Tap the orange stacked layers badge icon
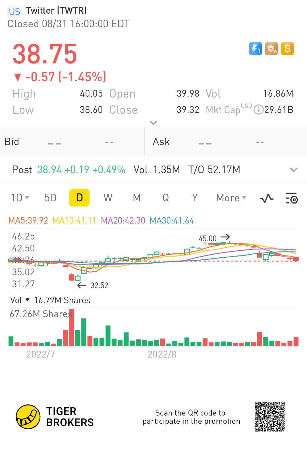Screen dimensions: 307x473 coord(271,49)
